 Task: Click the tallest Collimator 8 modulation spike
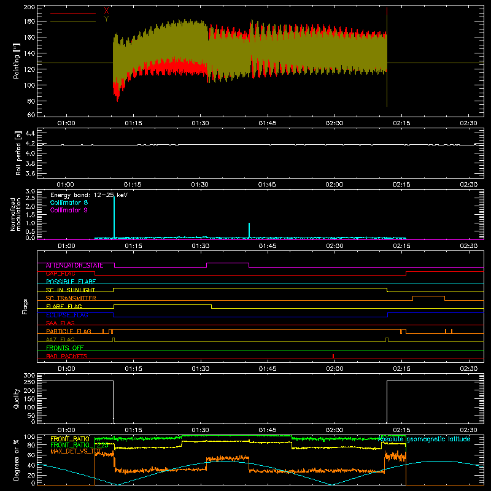click(x=114, y=217)
